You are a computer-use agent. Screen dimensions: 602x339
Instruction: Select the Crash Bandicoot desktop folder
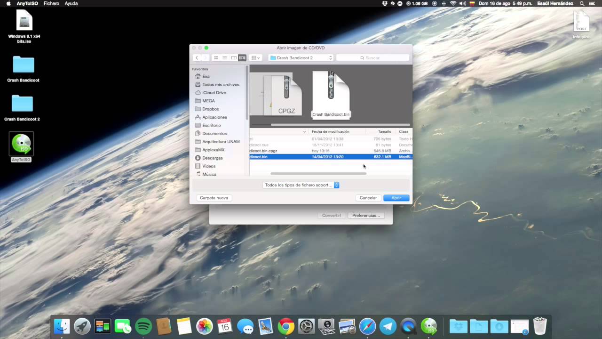click(23, 69)
